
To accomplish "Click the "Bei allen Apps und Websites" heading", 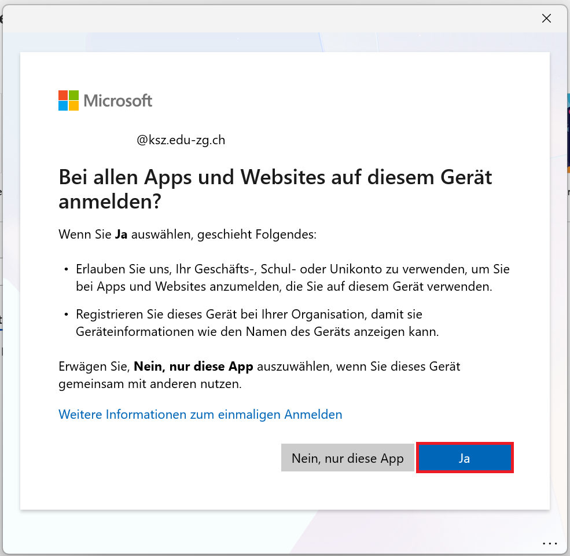I will click(275, 177).
